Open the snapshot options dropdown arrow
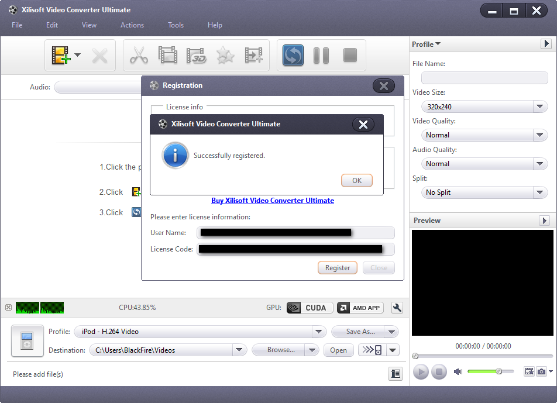 click(x=551, y=371)
